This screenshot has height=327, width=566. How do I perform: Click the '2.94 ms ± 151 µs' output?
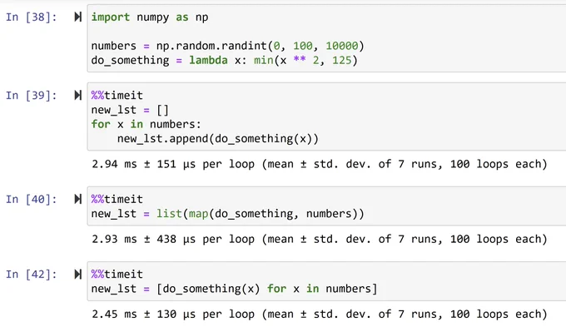click(320, 164)
